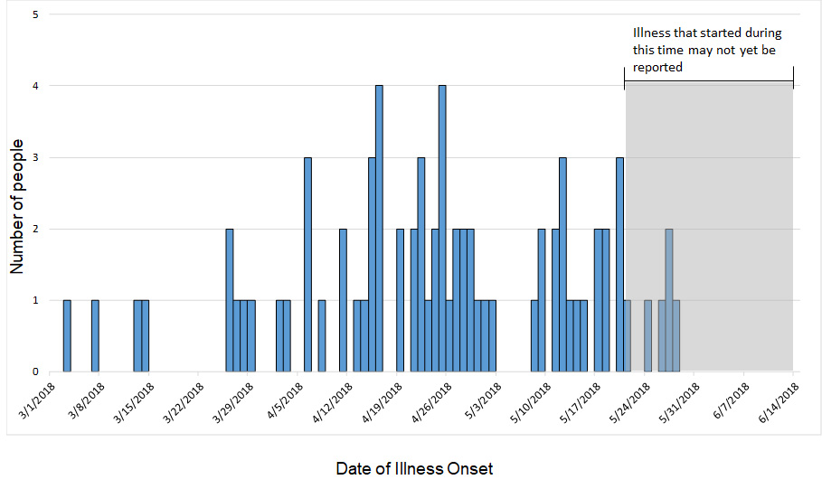Select the lone bar beside the 3/8/2018 tick
The height and width of the screenshot is (489, 822).
coord(96,336)
